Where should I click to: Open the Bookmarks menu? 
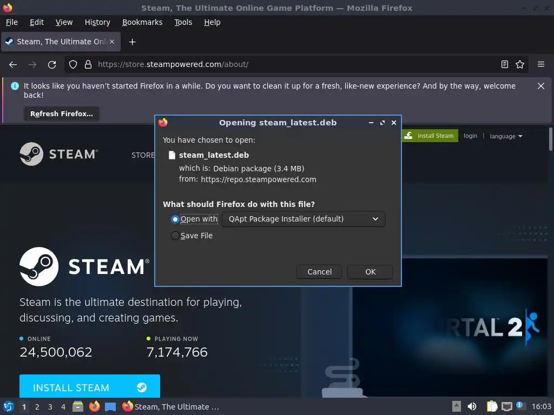[x=142, y=22]
